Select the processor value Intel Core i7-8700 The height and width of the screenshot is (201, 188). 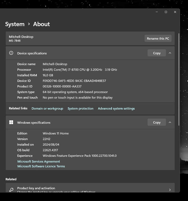click(x=80, y=70)
